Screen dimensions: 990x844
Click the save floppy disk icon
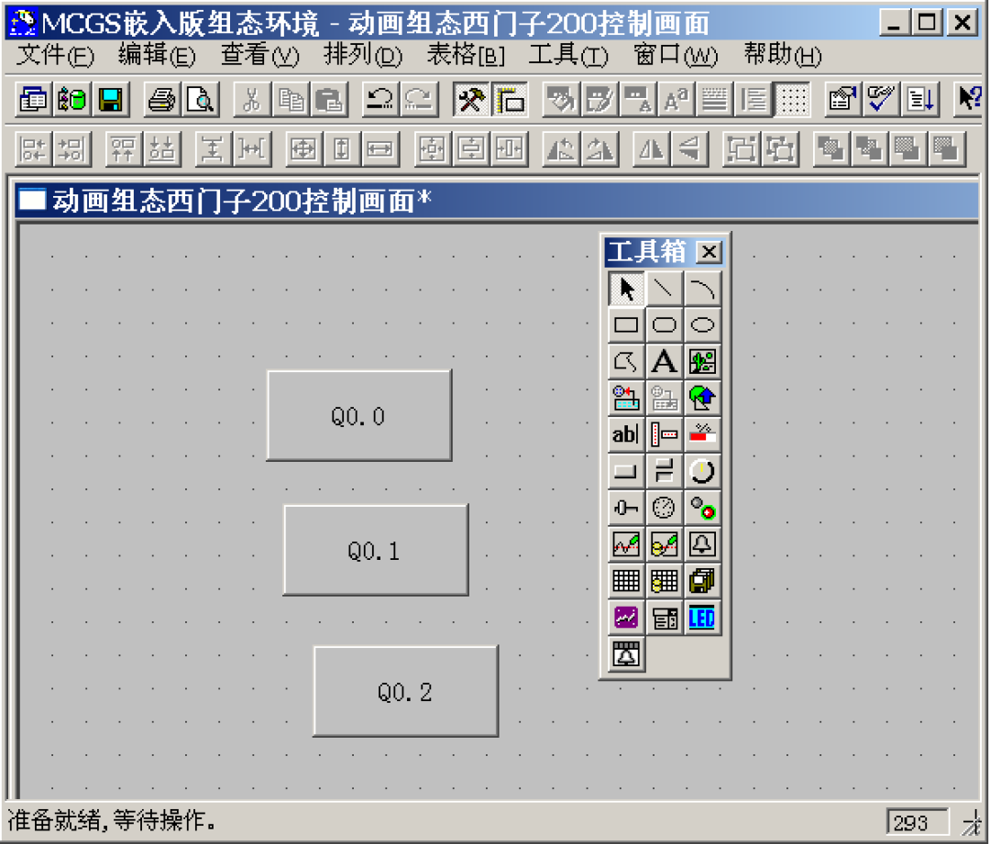[111, 99]
